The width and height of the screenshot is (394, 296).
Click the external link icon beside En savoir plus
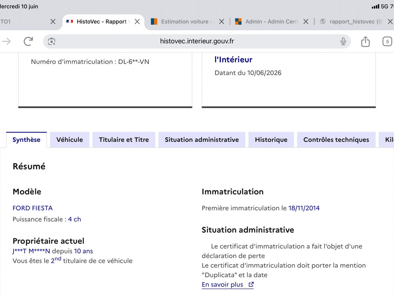click(251, 284)
